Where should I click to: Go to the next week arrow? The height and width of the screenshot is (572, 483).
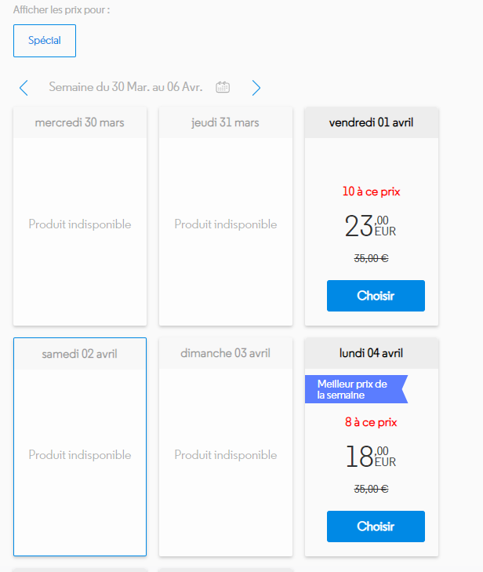coord(256,88)
